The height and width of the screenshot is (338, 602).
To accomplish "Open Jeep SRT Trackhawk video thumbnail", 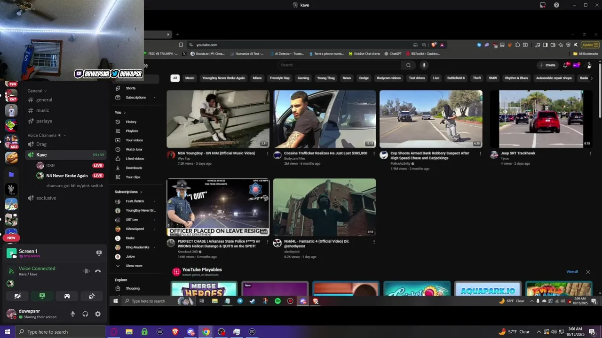I will tap(541, 119).
